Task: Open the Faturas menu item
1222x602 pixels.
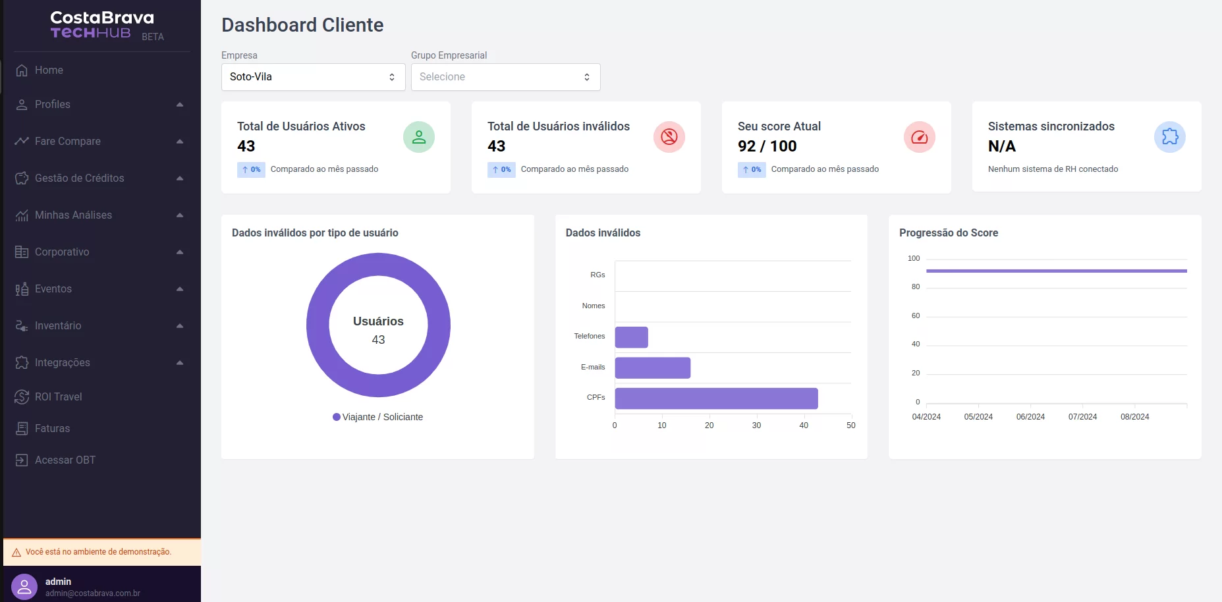Action: (52, 429)
